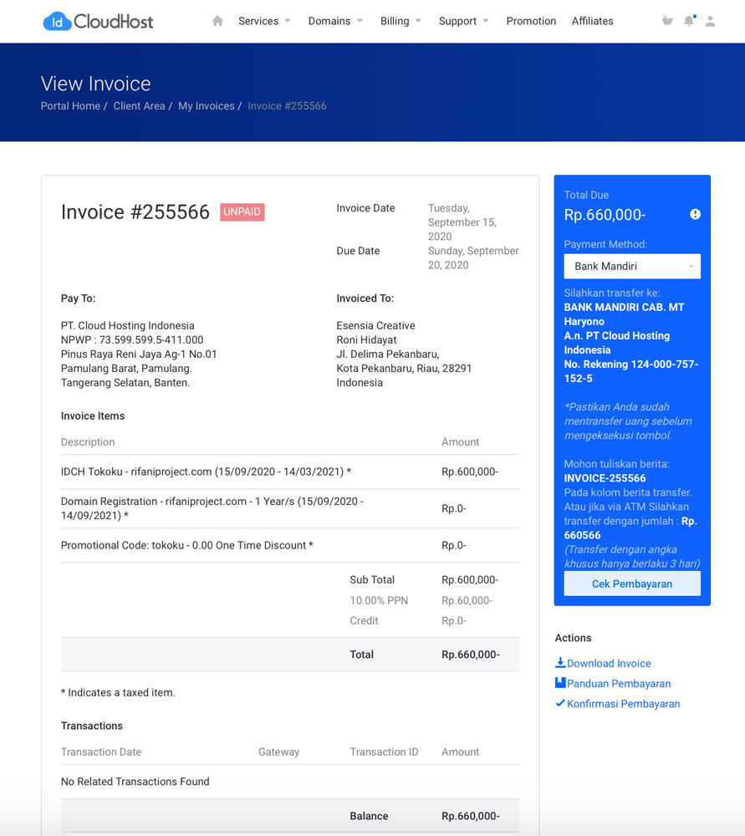This screenshot has width=745, height=836.
Task: Open the shopping cart icon
Action: pos(666,20)
